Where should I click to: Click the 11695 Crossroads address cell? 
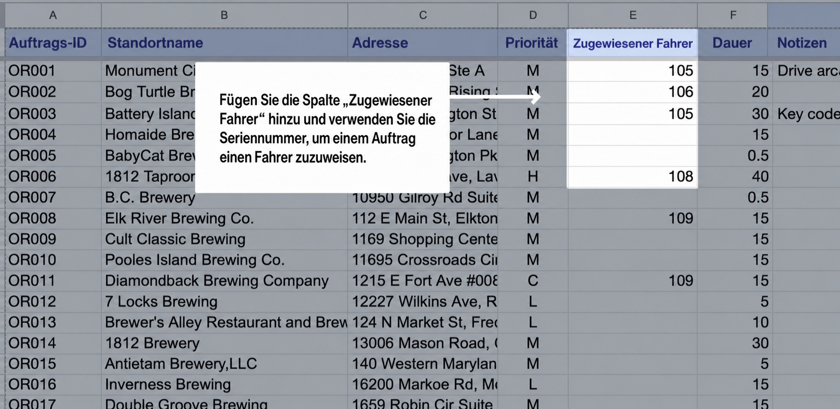click(x=423, y=260)
